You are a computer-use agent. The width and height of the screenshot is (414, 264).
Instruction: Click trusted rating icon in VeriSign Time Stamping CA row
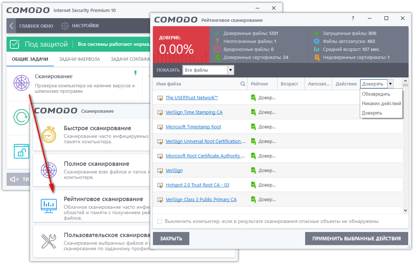pos(253,112)
